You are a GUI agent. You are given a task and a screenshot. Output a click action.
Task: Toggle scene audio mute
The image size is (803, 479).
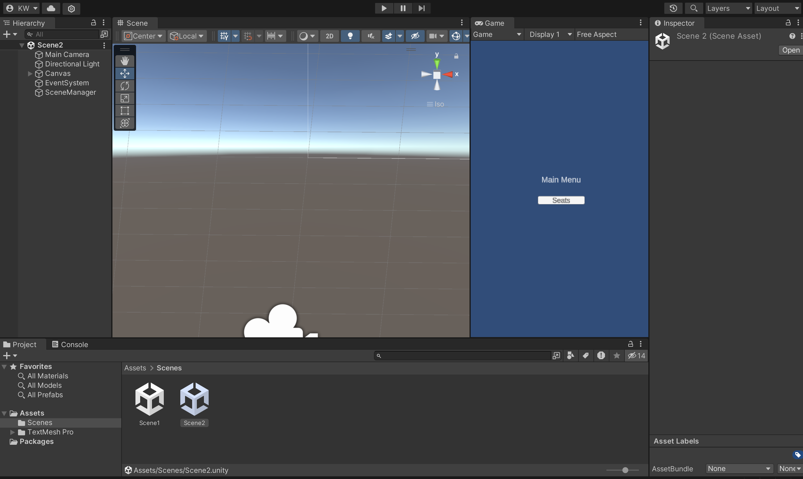(371, 36)
